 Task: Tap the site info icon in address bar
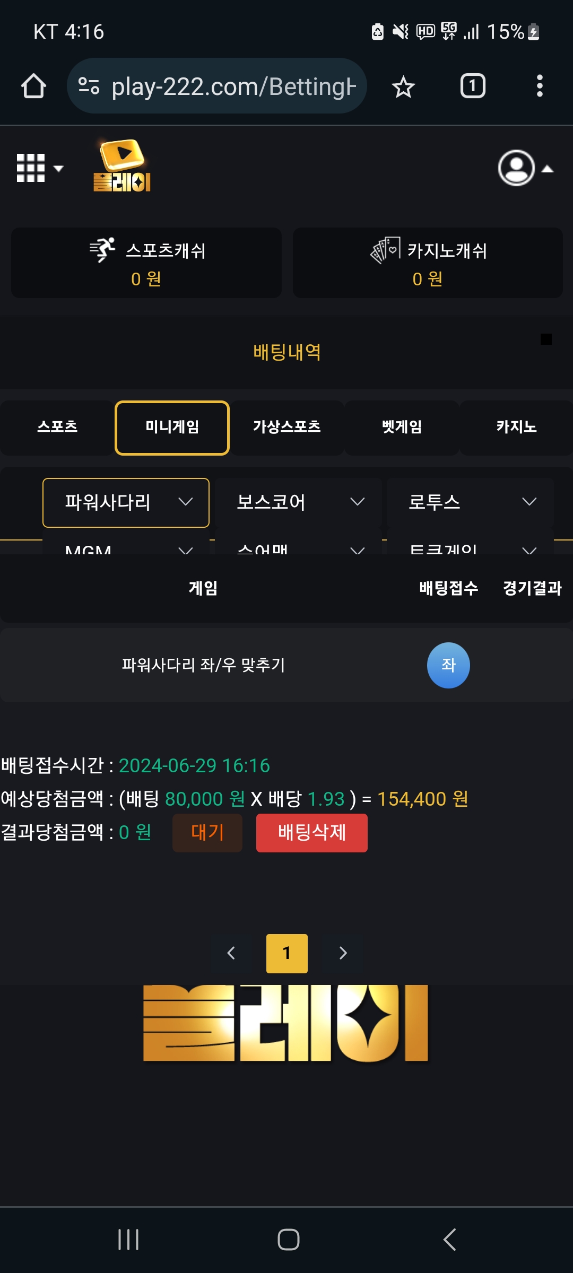click(x=89, y=86)
